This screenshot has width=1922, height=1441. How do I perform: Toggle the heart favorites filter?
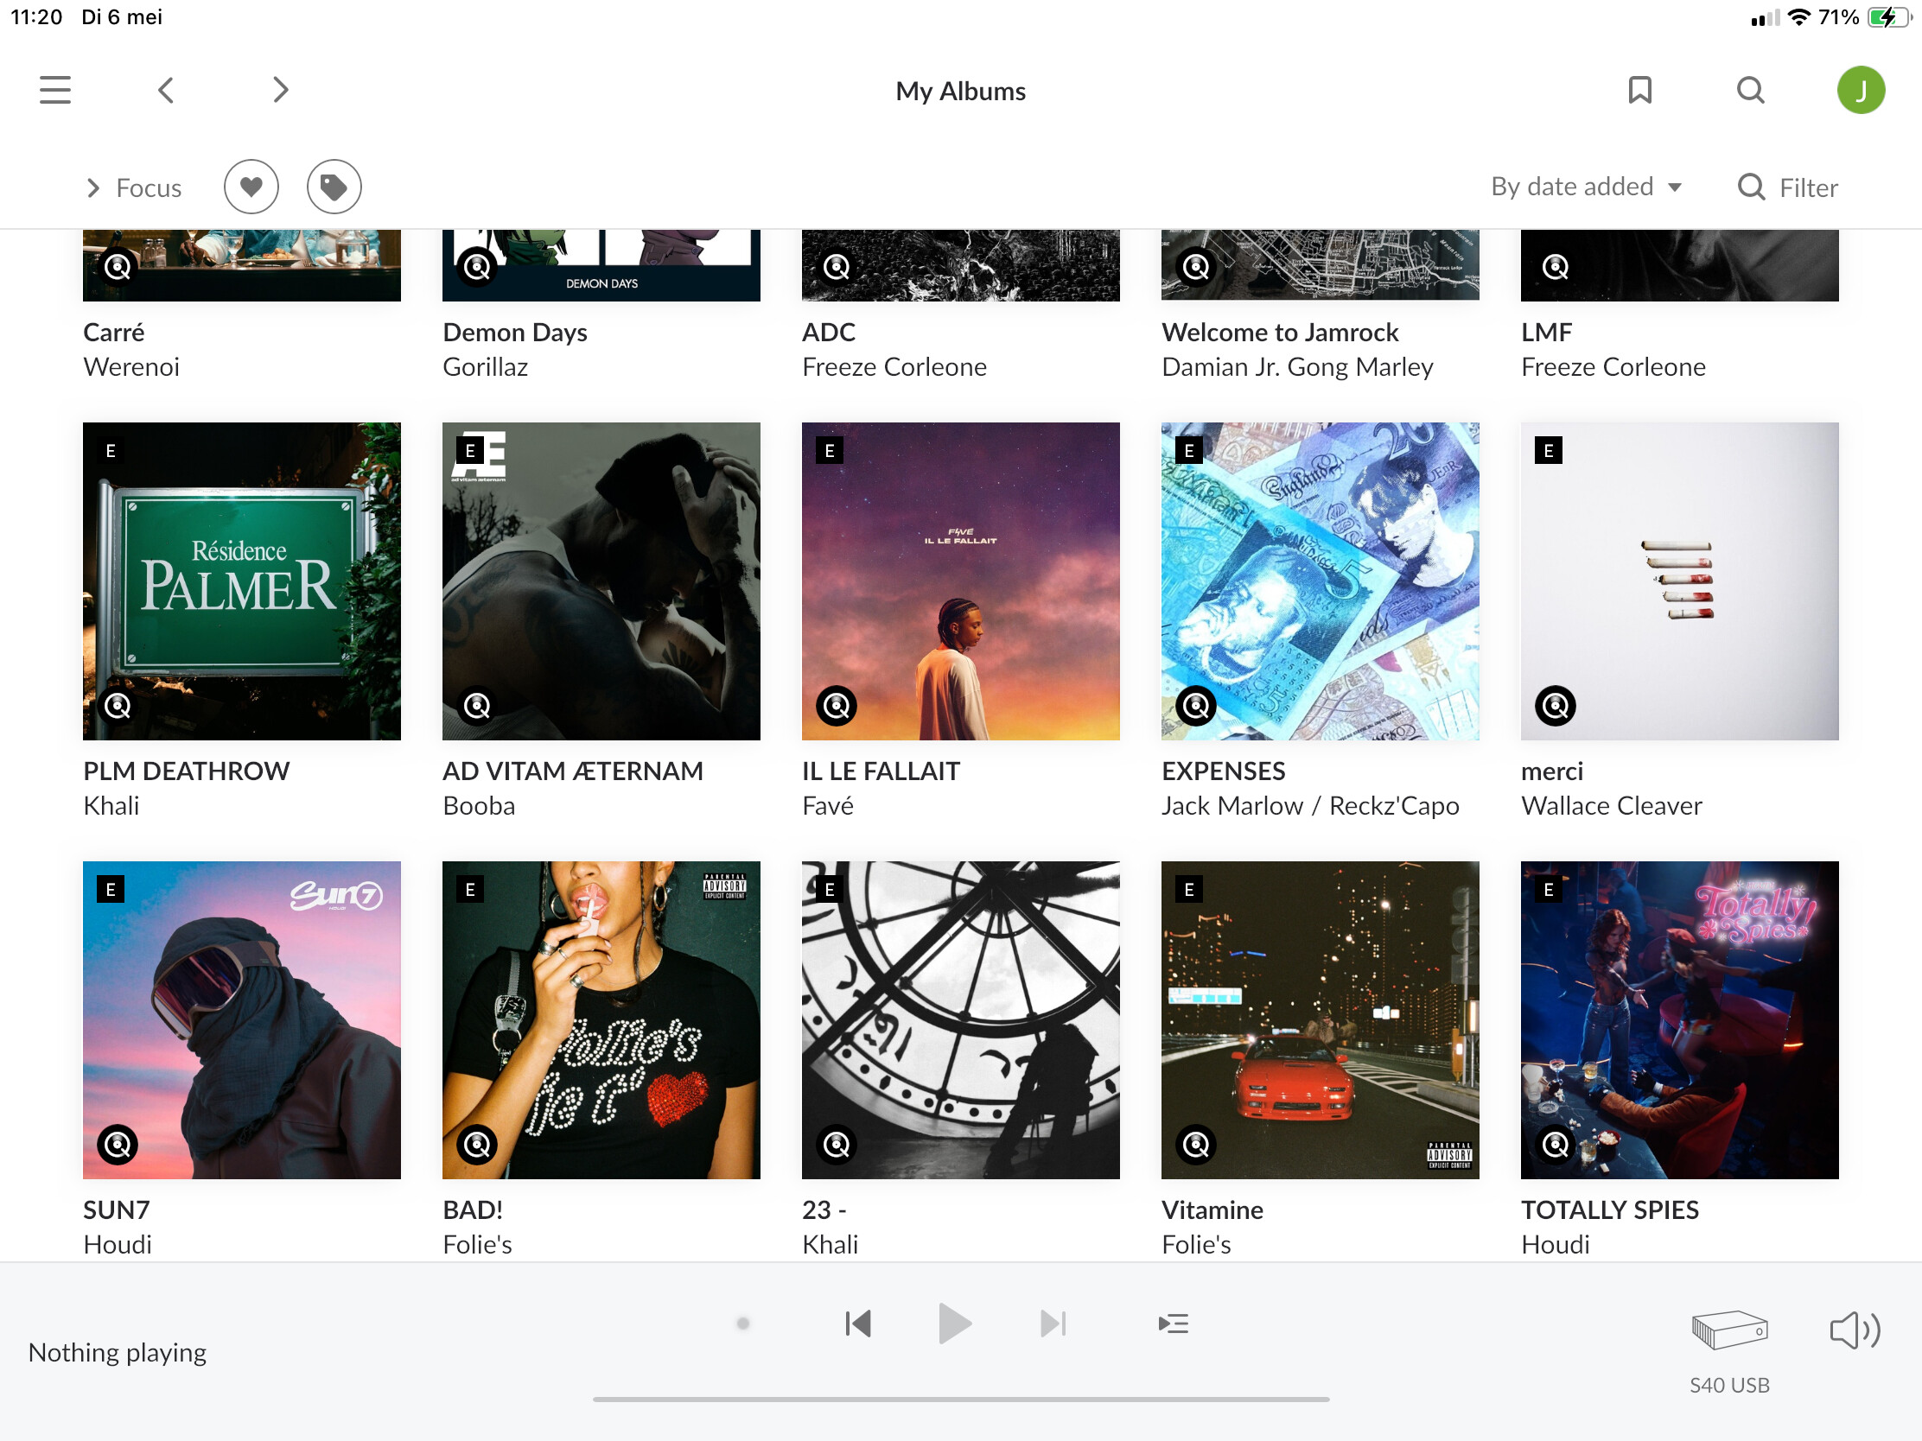coord(251,187)
